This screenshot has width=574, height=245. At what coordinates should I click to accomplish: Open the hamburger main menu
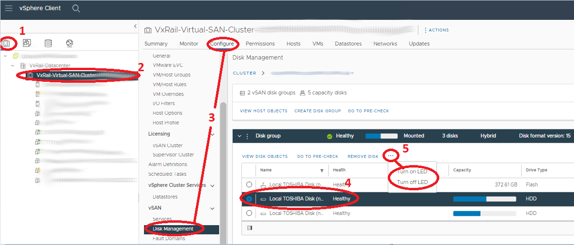pos(8,8)
